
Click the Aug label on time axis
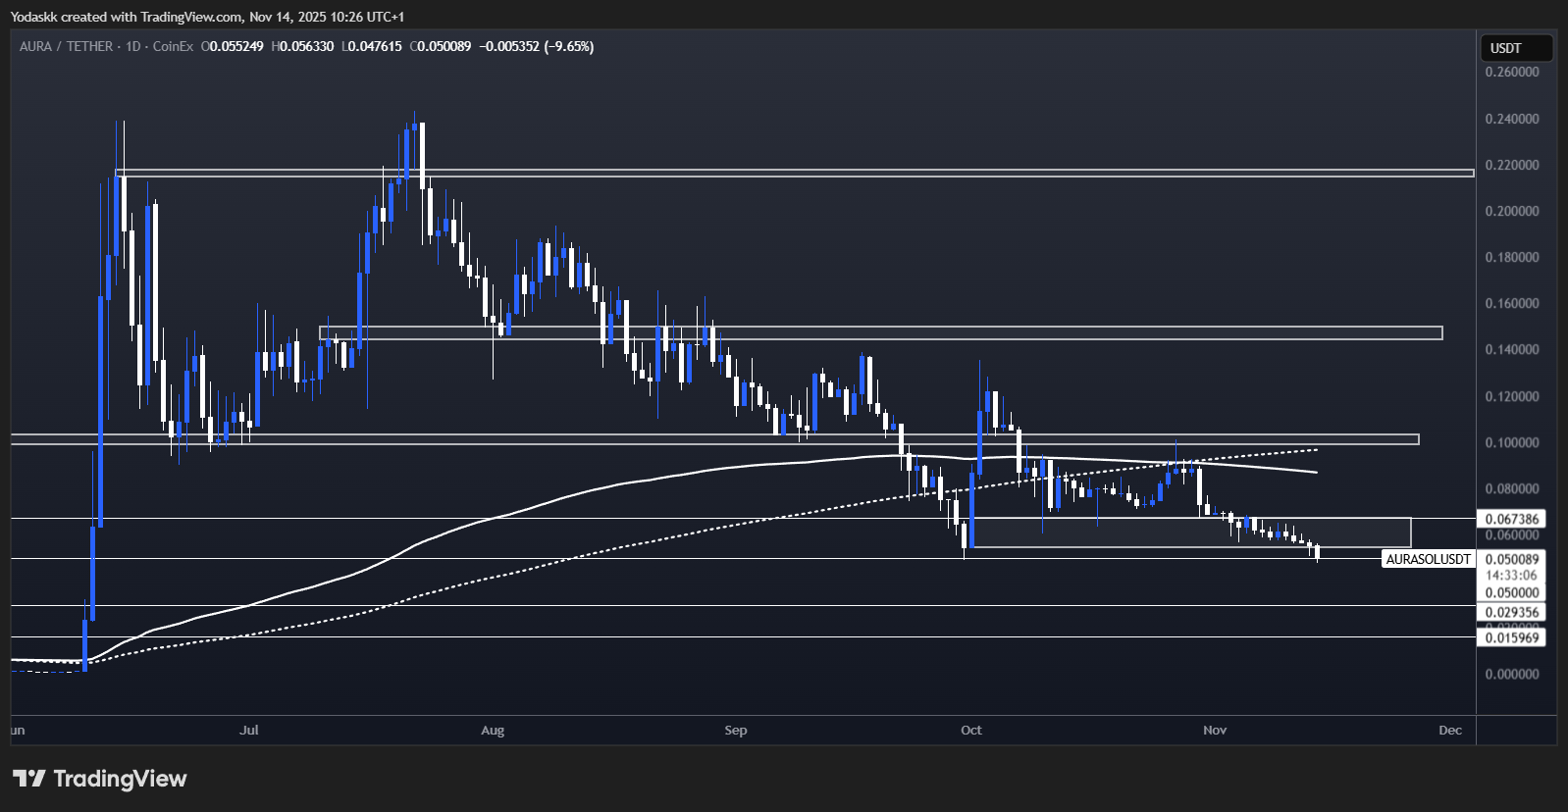493,730
